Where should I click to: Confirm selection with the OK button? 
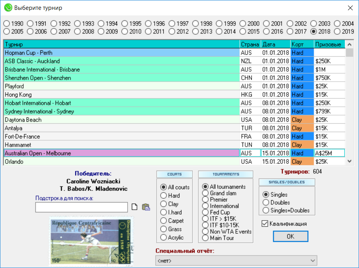click(x=291, y=236)
